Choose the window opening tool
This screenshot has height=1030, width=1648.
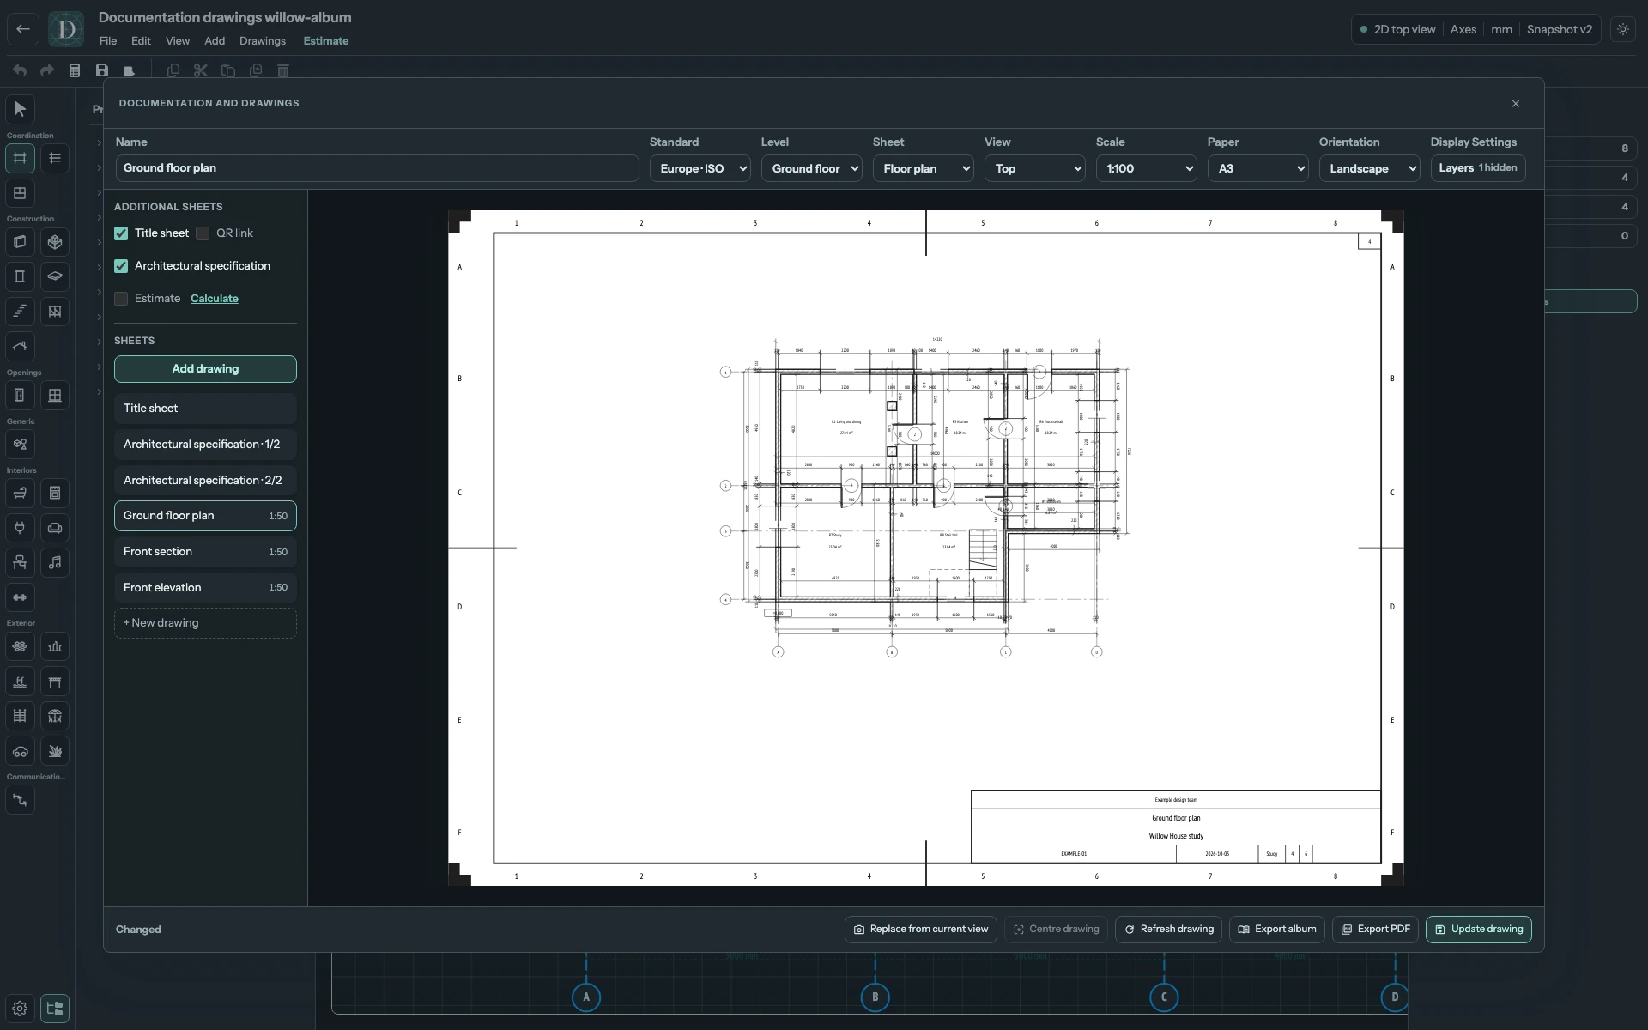(55, 396)
